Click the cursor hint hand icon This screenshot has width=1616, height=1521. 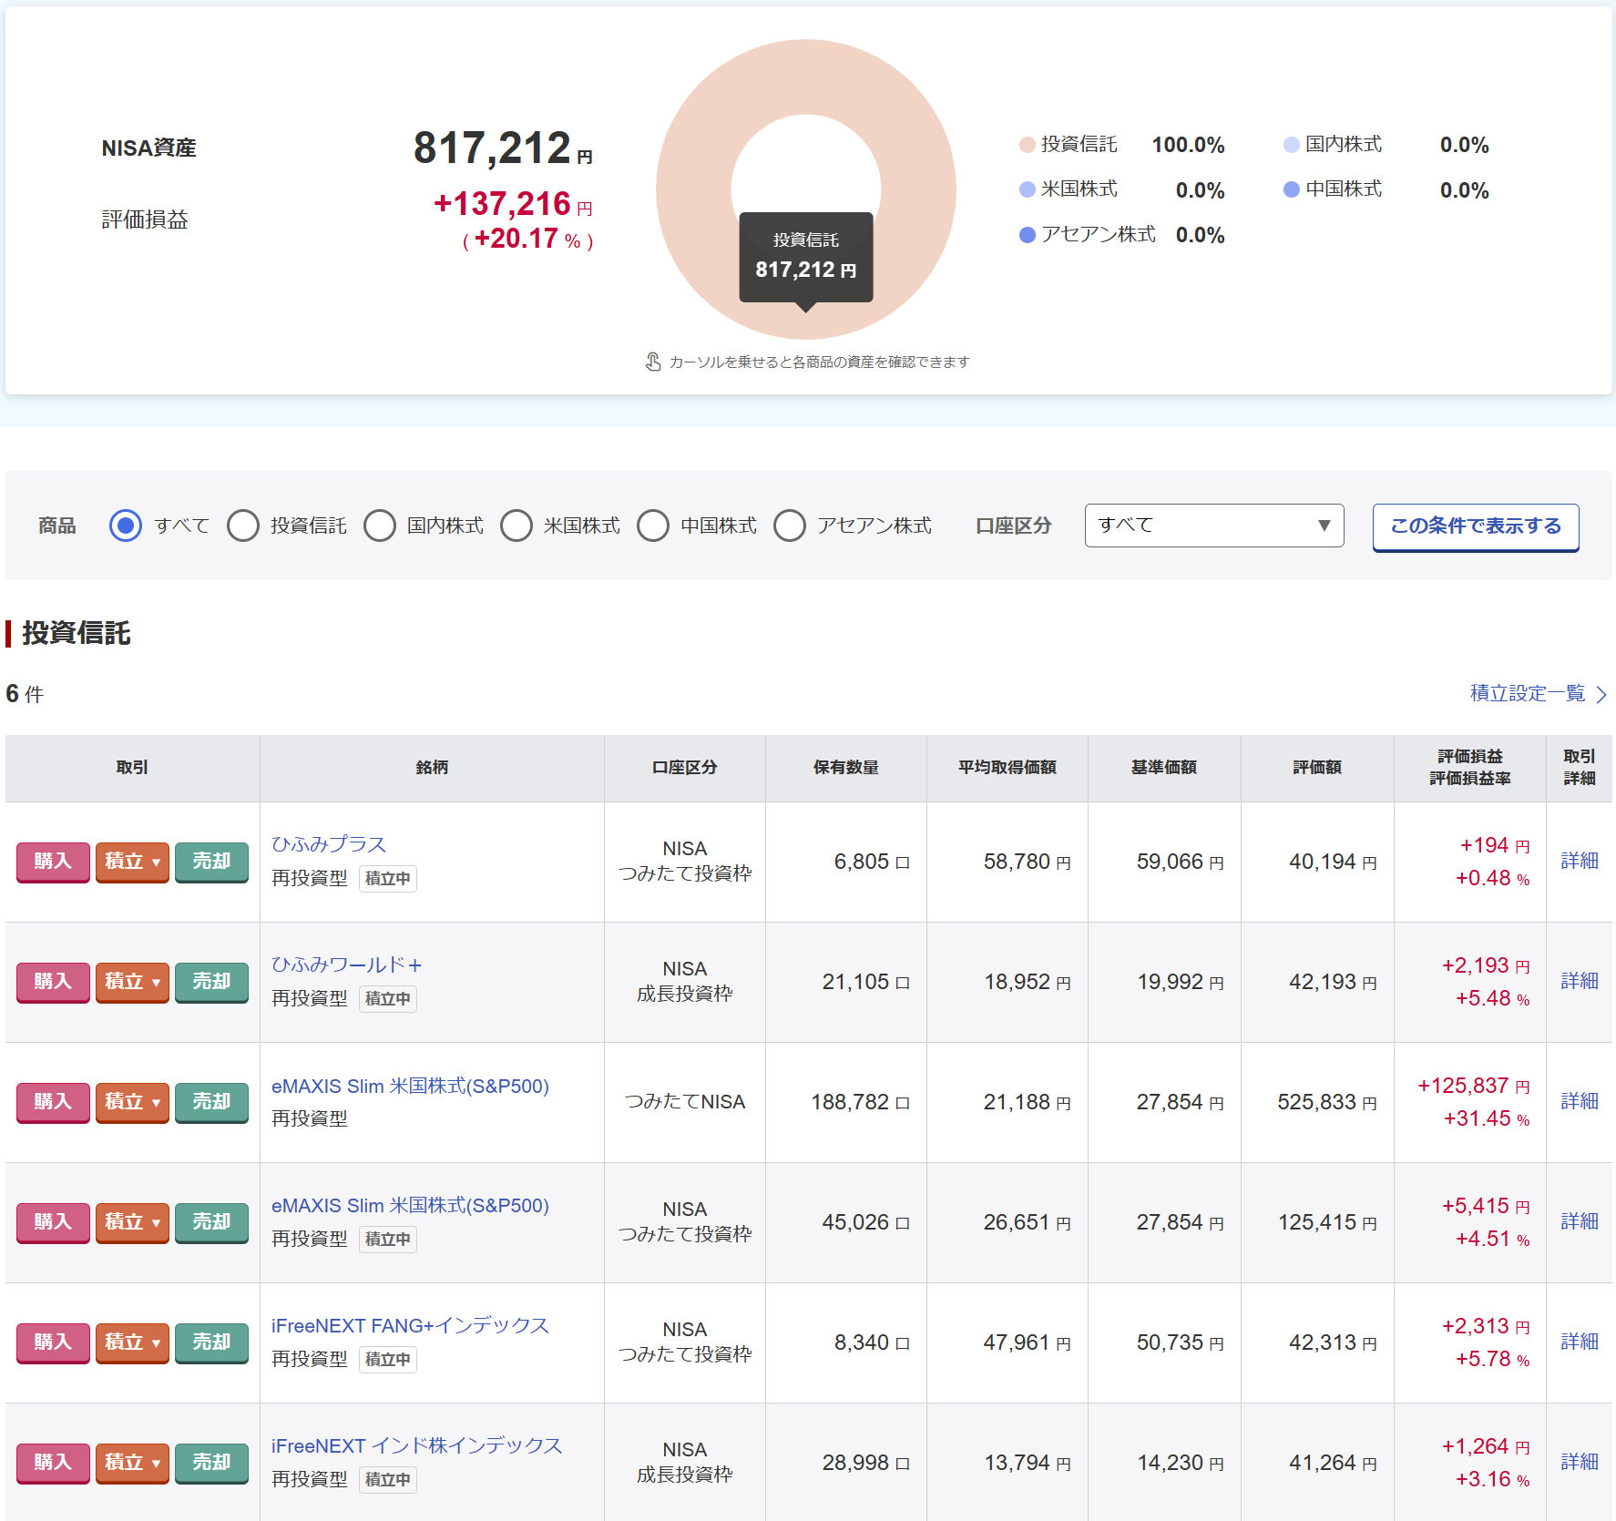point(653,362)
